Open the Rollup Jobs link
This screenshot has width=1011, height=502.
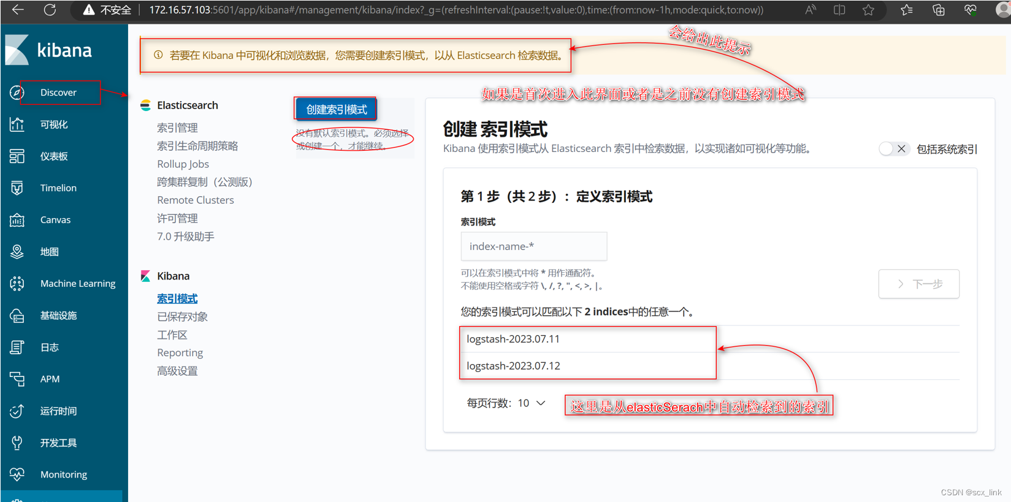pyautogui.click(x=183, y=164)
